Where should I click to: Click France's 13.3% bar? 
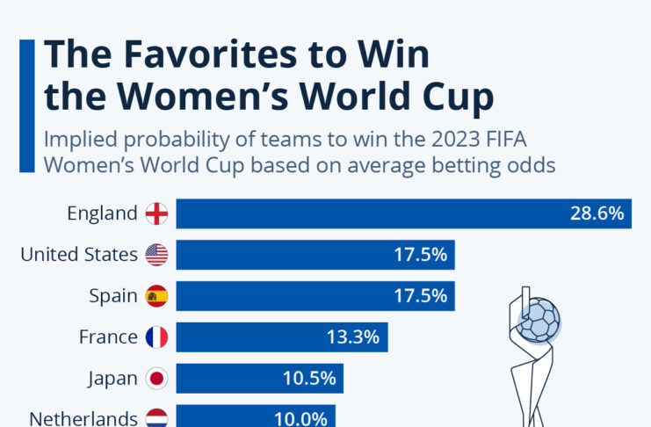coord(281,337)
